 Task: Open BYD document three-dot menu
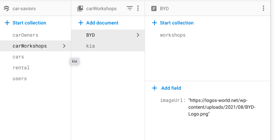263,8
